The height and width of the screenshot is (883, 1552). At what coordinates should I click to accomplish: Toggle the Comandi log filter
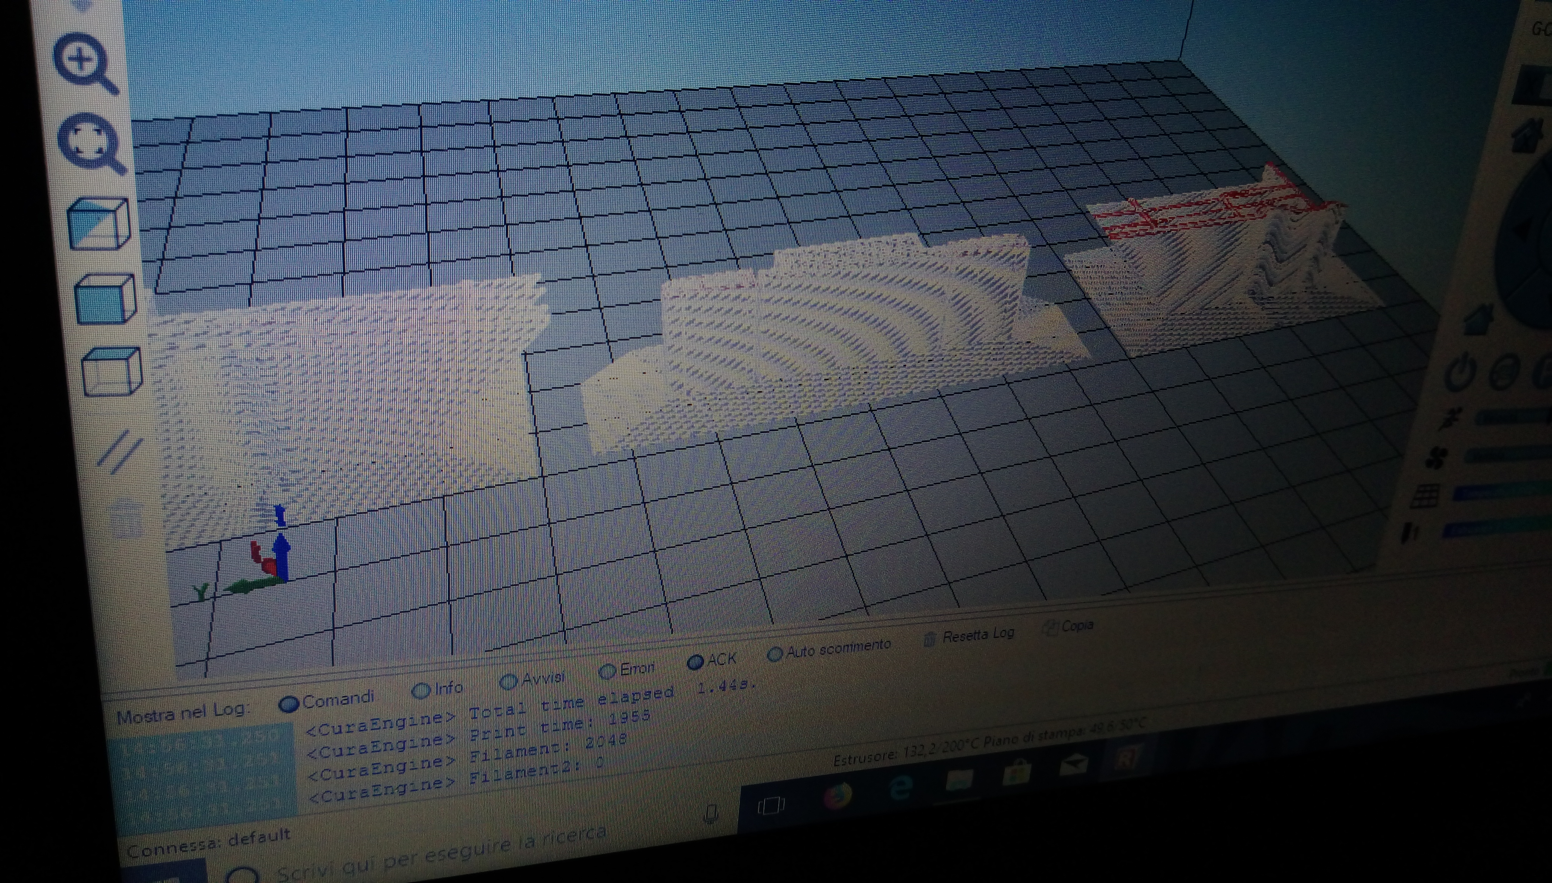click(x=326, y=701)
